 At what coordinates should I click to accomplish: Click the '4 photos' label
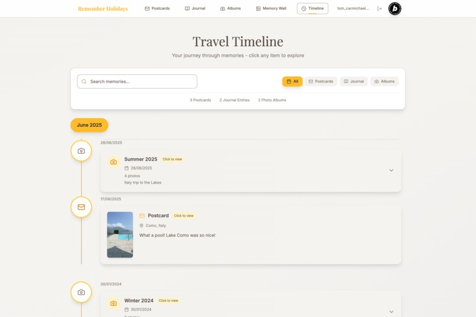[132, 176]
